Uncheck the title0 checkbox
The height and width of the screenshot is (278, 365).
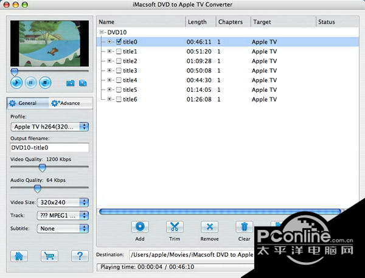click(x=119, y=42)
